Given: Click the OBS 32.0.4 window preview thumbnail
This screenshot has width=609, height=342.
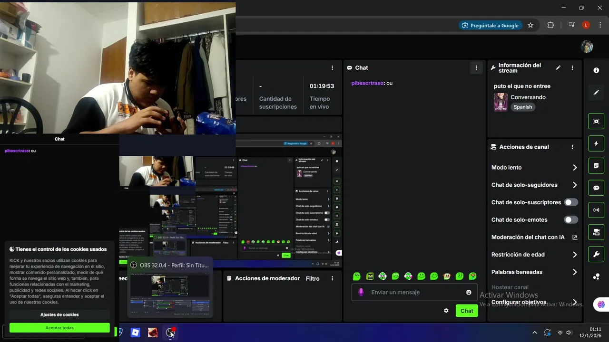Looking at the screenshot, I should pos(170,294).
